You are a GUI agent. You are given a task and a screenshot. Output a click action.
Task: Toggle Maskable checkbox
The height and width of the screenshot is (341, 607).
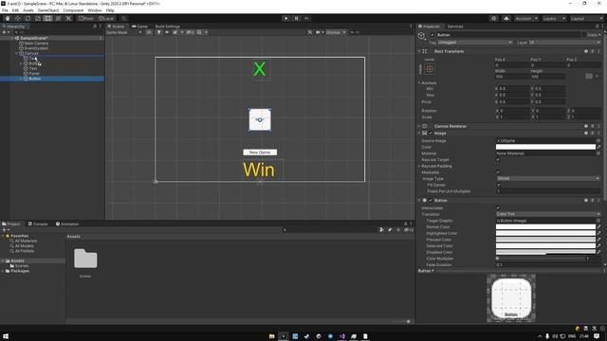pos(498,172)
